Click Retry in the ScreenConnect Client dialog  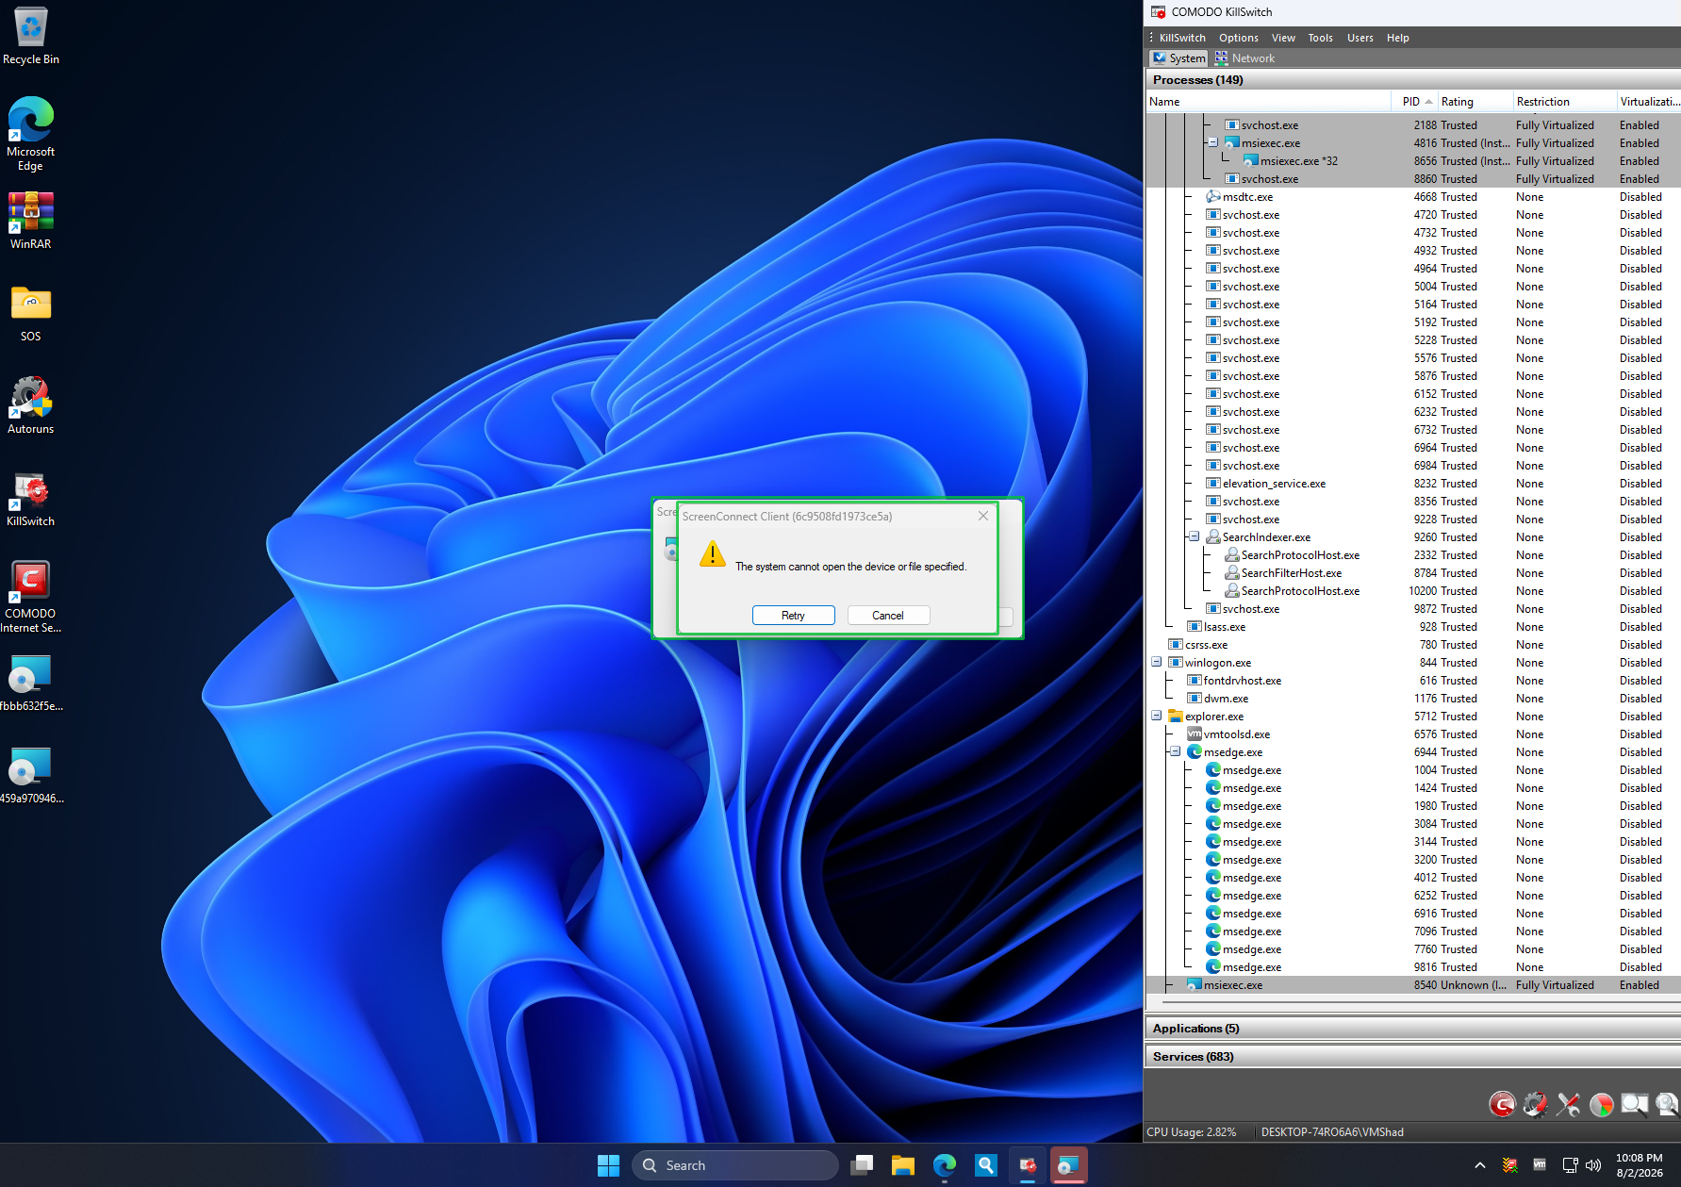coord(793,615)
